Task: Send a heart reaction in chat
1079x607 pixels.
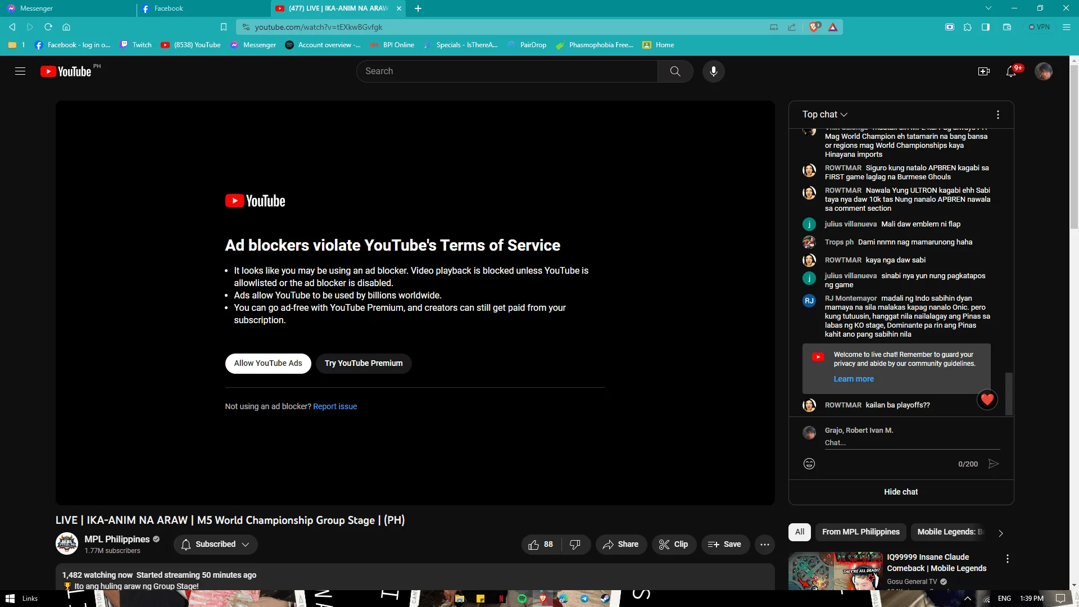Action: (987, 400)
